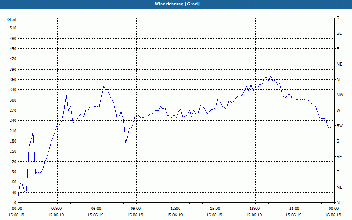Select the 90 y-axis value

(x=14, y=172)
